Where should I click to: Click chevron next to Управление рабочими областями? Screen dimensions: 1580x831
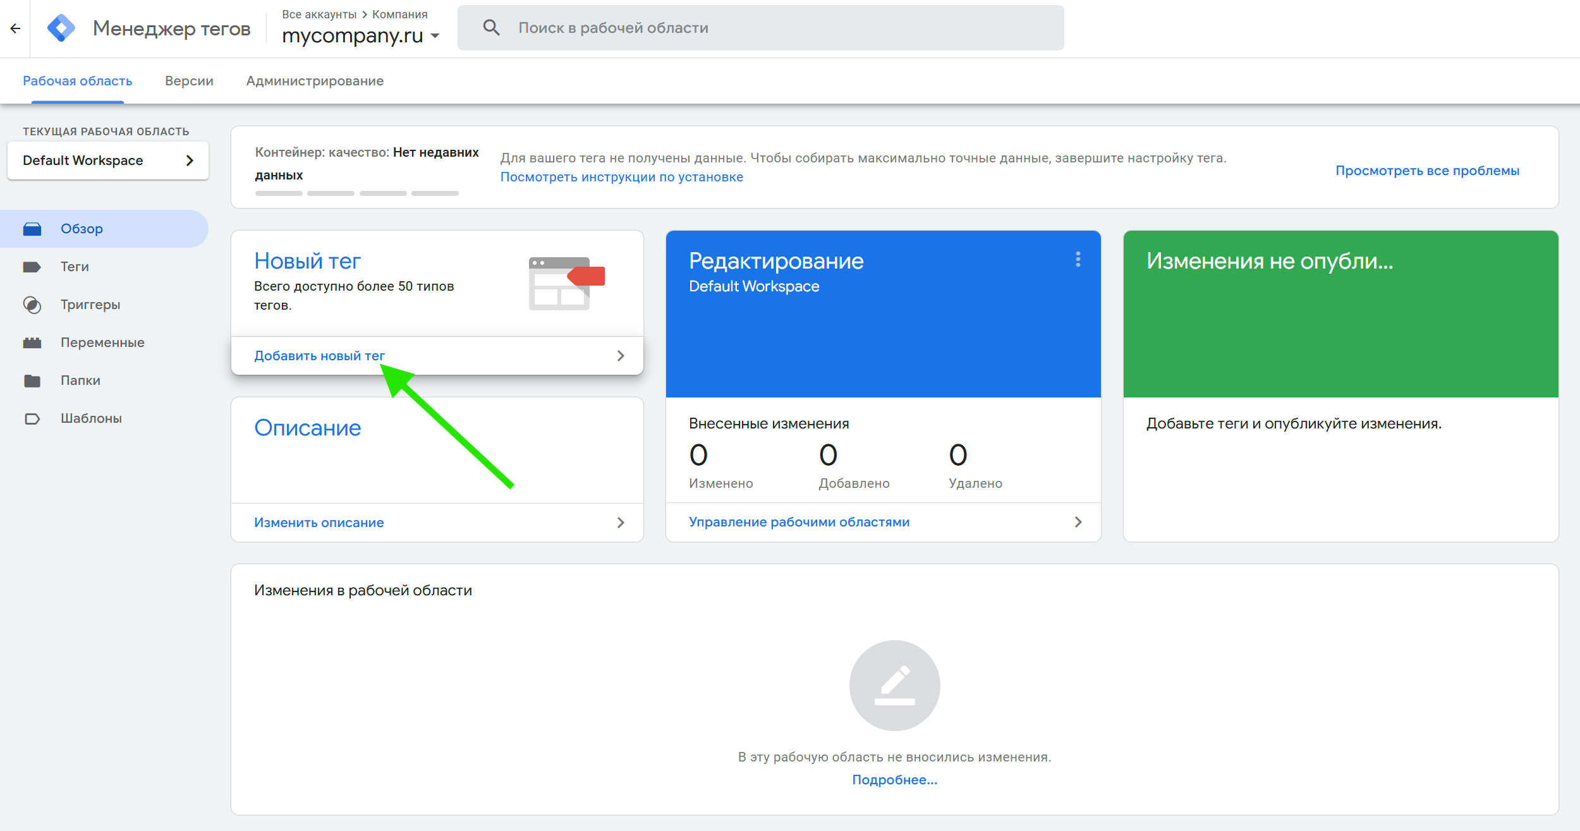1078,522
